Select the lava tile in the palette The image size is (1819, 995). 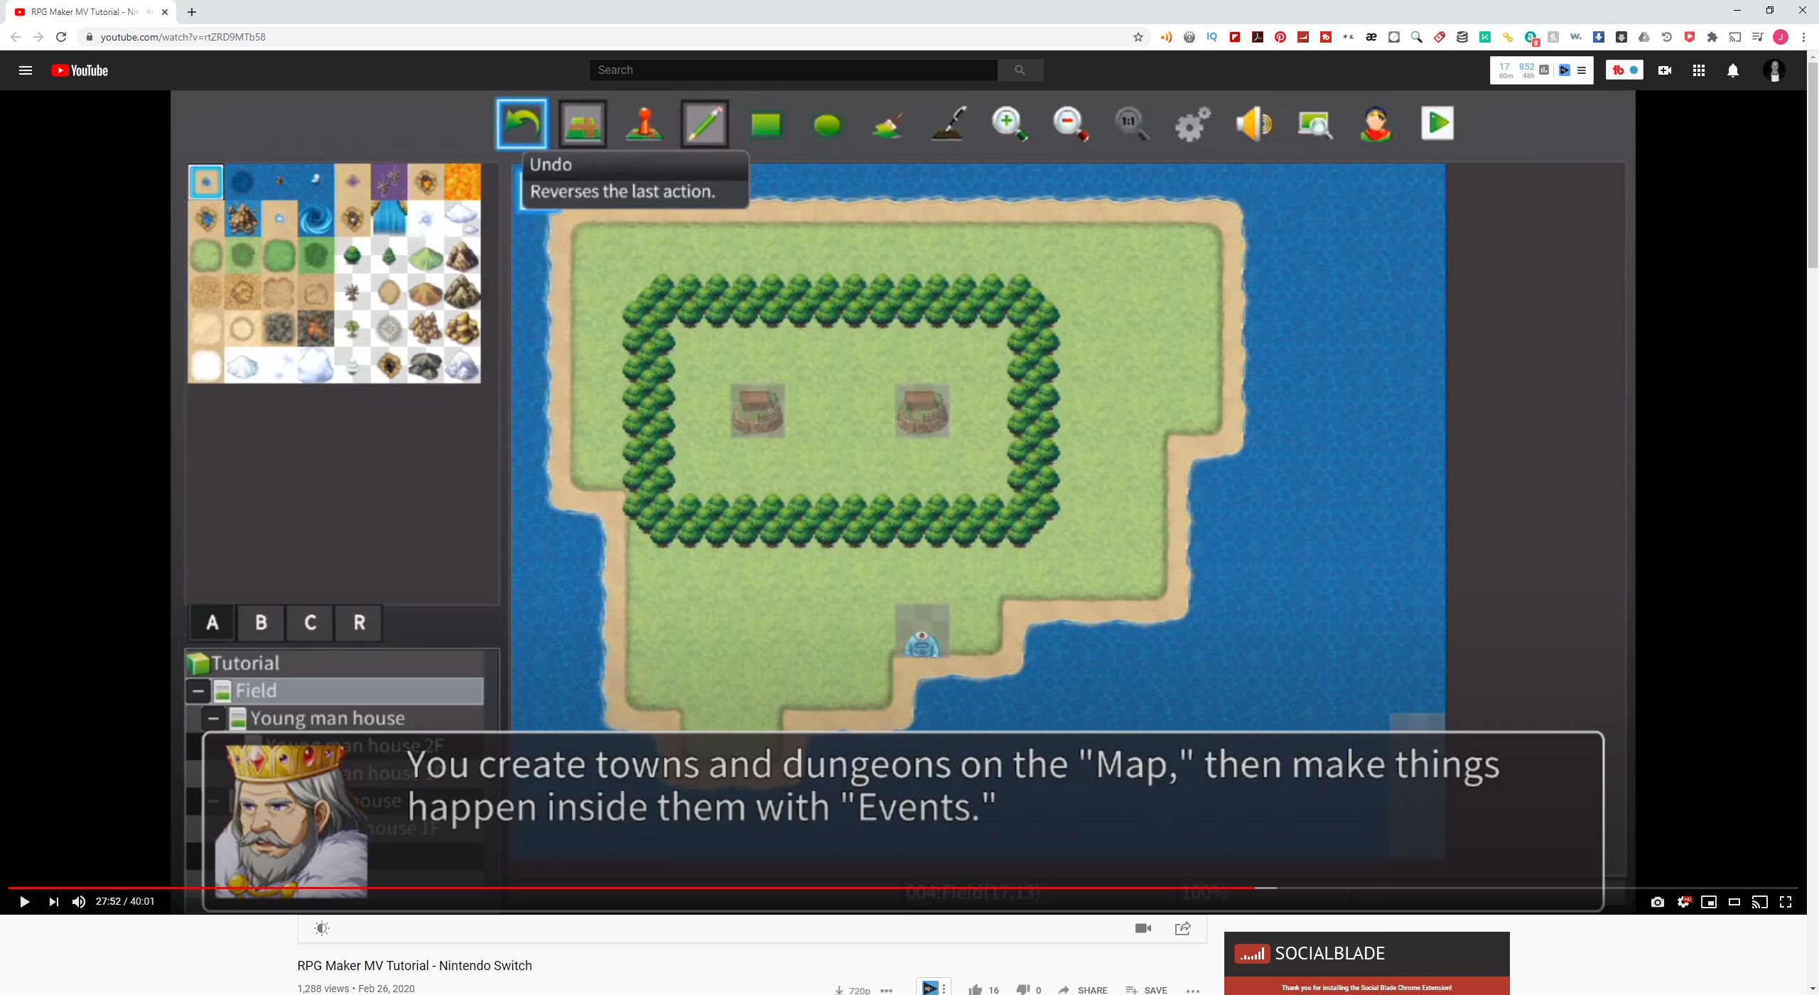[463, 182]
